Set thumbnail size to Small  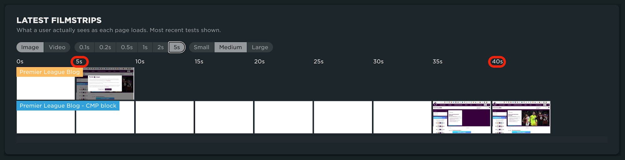tap(202, 47)
